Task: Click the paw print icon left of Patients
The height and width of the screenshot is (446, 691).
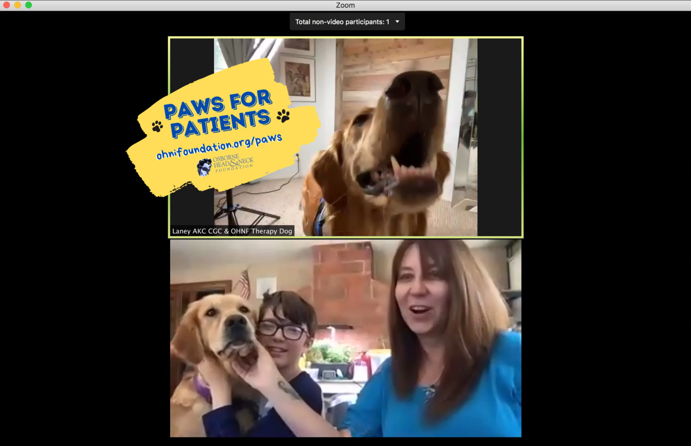Action: pyautogui.click(x=156, y=126)
